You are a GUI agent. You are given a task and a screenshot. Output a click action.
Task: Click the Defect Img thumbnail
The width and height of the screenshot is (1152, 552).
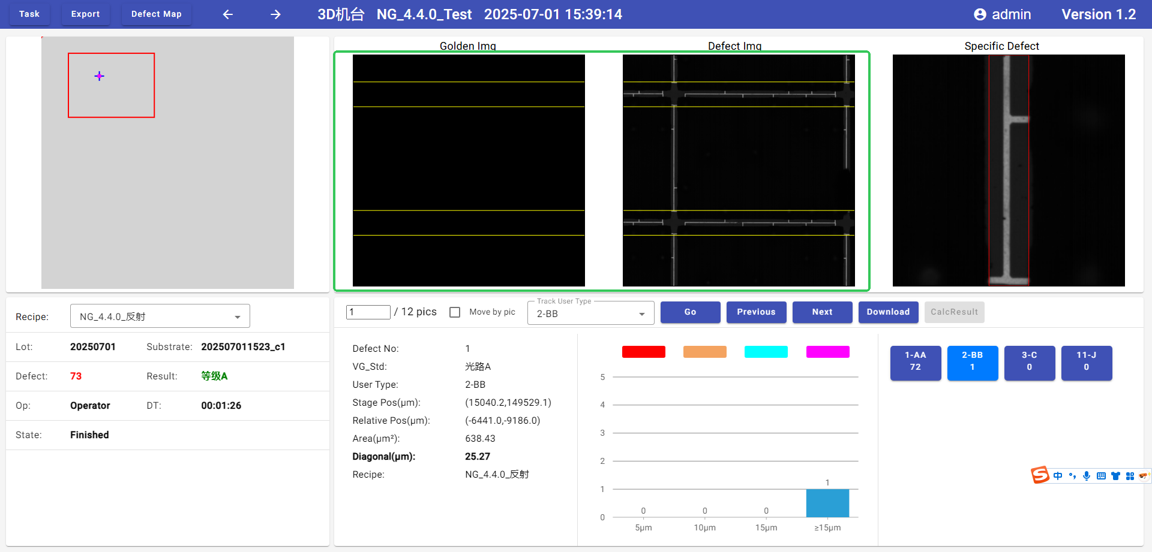point(739,170)
